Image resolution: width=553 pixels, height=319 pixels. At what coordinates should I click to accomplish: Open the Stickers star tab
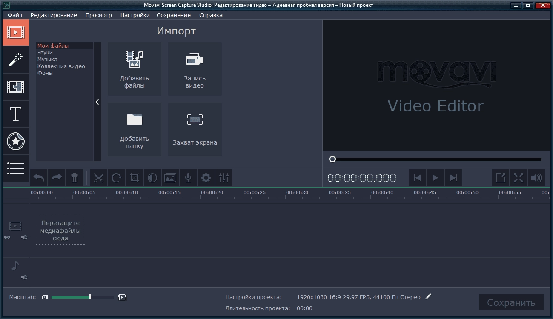click(16, 141)
